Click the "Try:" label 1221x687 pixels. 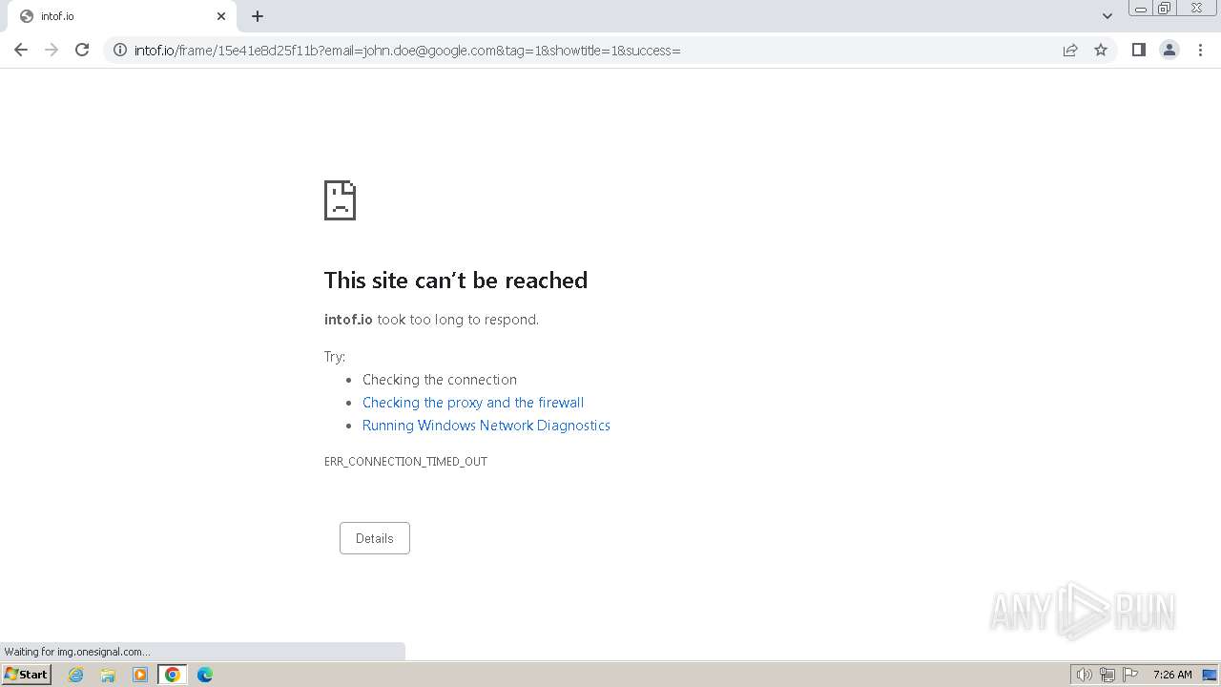pyautogui.click(x=335, y=357)
